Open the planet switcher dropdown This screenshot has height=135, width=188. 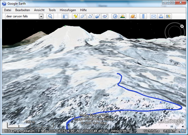(x=133, y=16)
